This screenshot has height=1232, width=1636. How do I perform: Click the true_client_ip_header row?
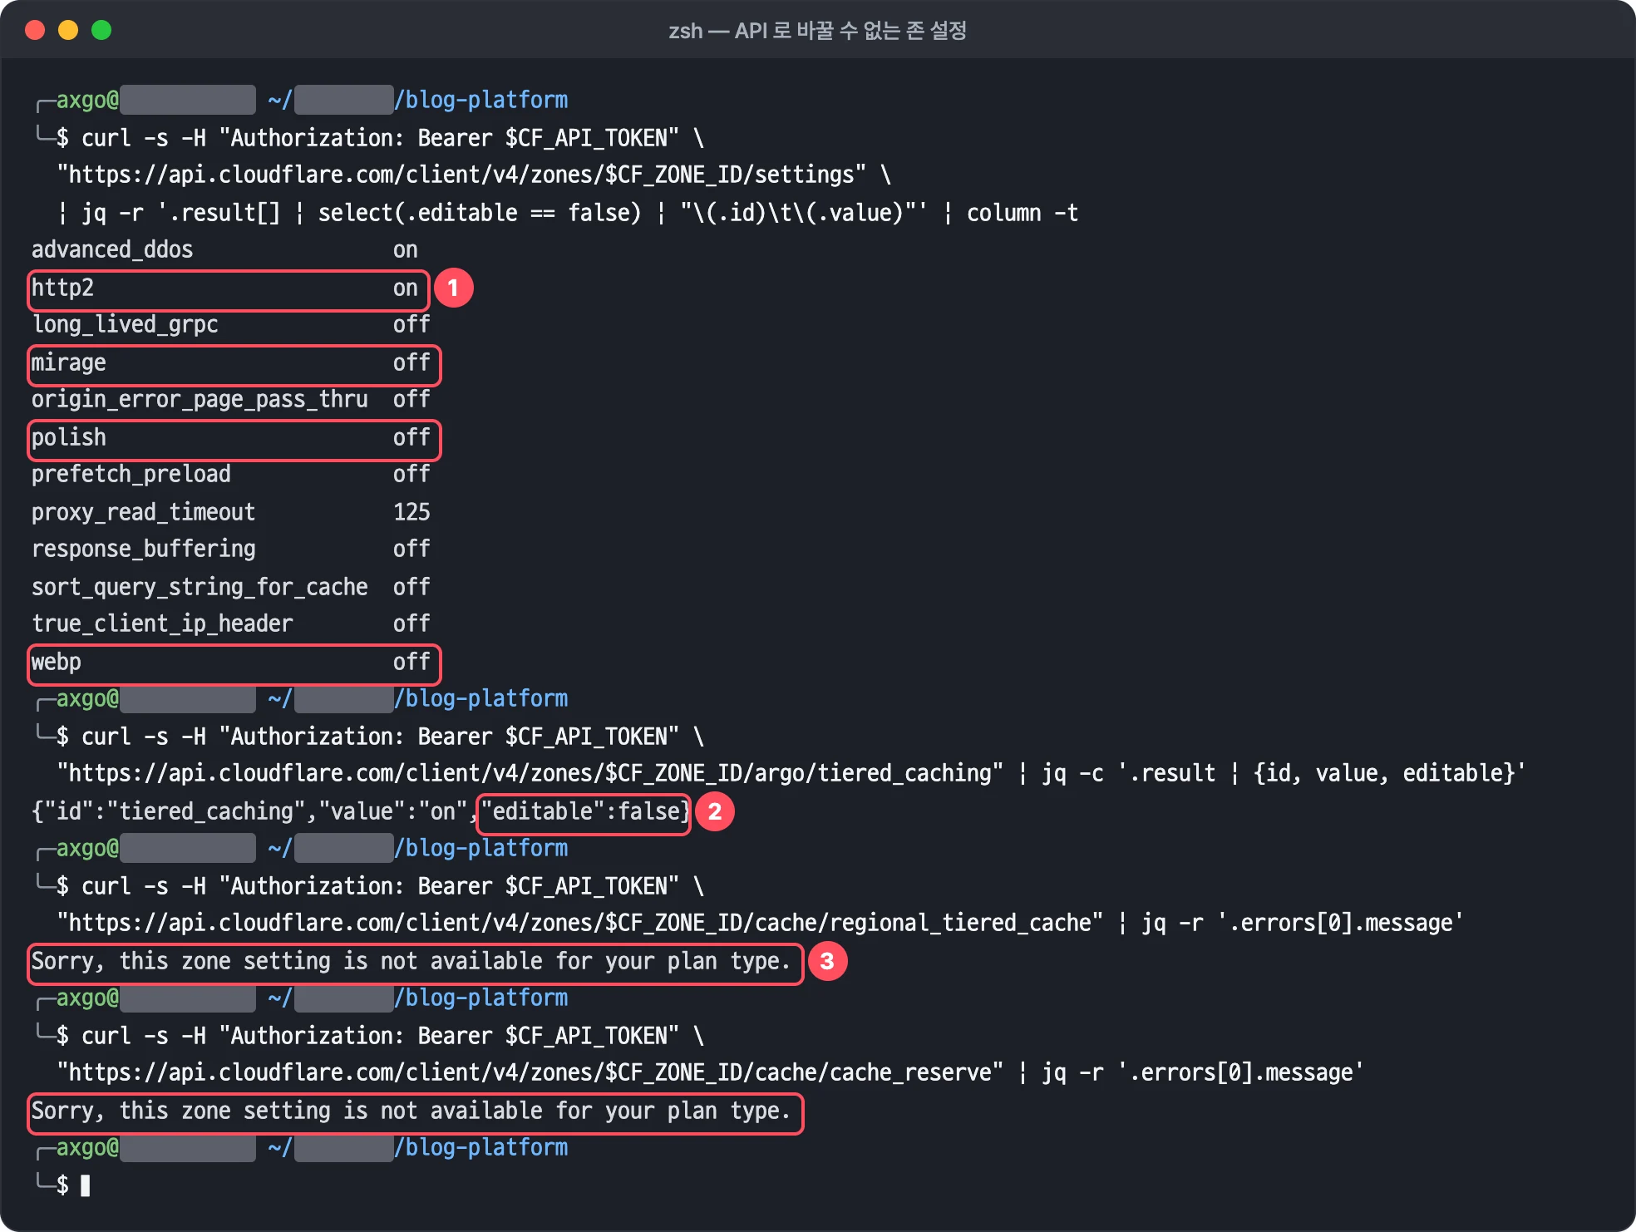(x=231, y=623)
